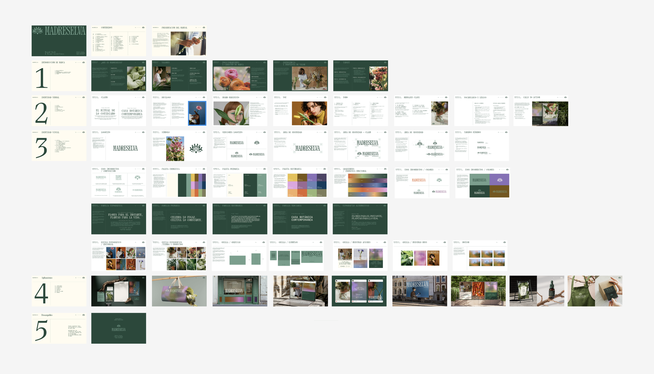This screenshot has width=654, height=374.
Task: Open the Contenidos slide
Action: 119,41
